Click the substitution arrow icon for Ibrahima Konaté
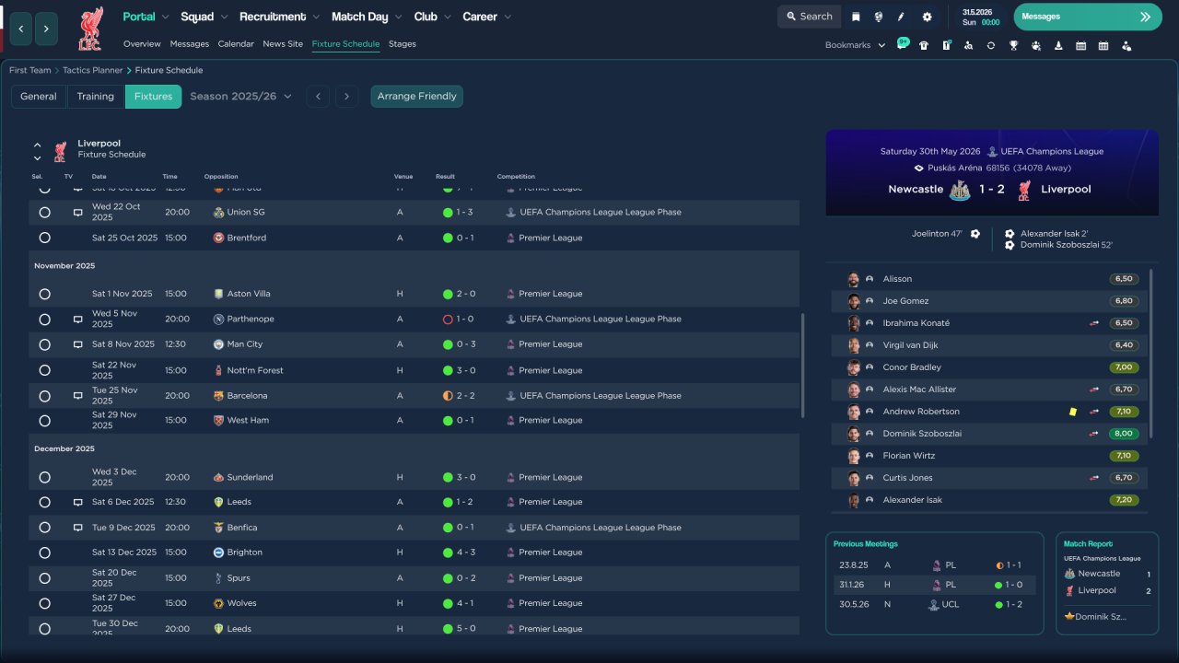The height and width of the screenshot is (663, 1179). coord(1094,323)
